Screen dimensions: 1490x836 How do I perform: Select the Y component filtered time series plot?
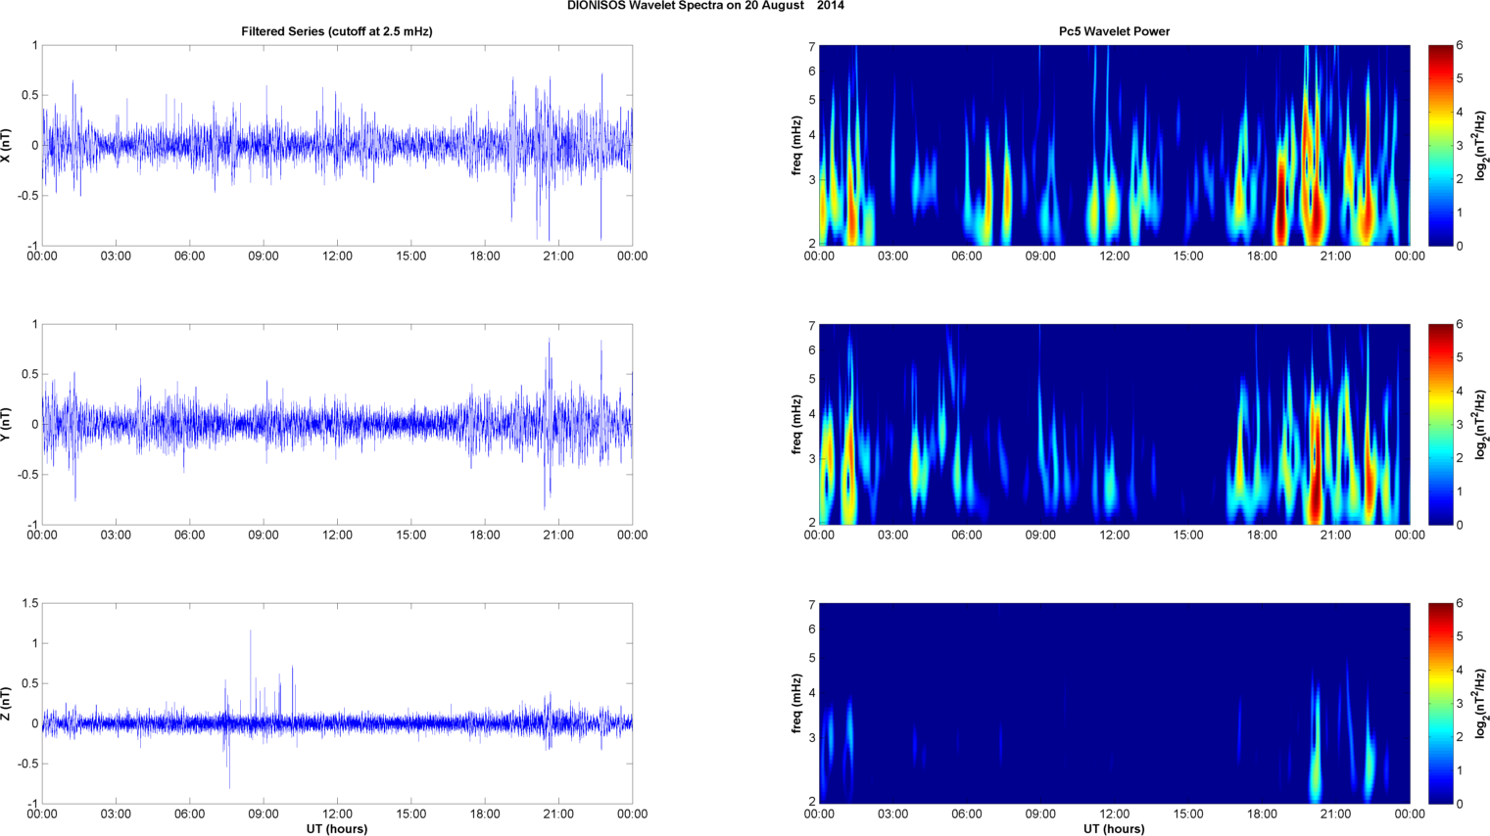[337, 424]
